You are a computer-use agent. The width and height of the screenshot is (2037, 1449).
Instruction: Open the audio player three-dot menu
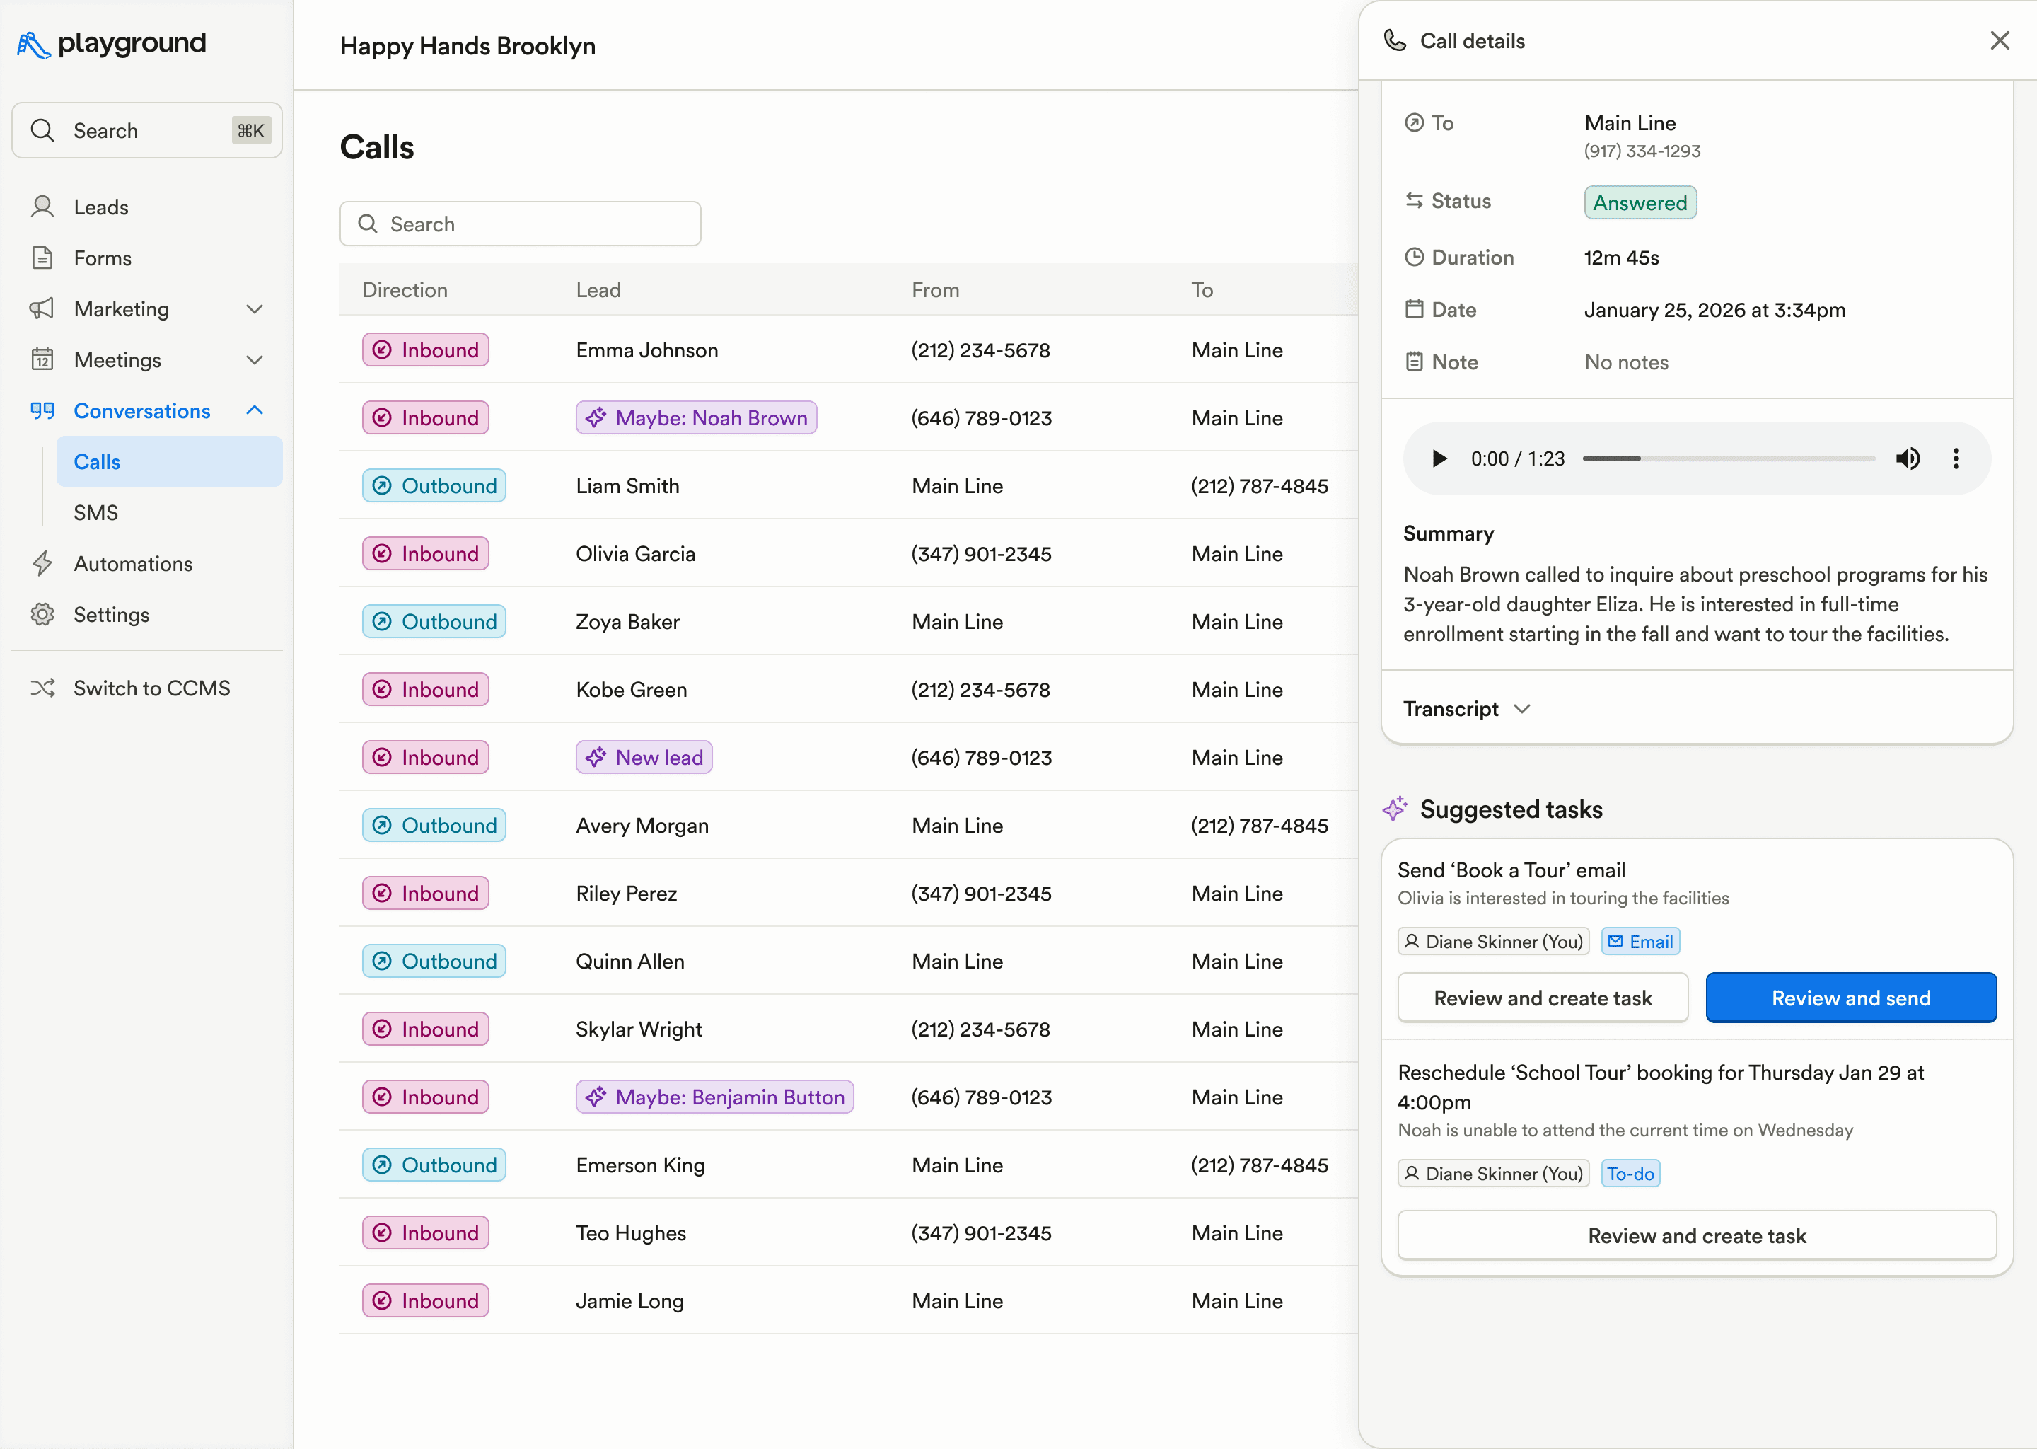tap(1956, 458)
